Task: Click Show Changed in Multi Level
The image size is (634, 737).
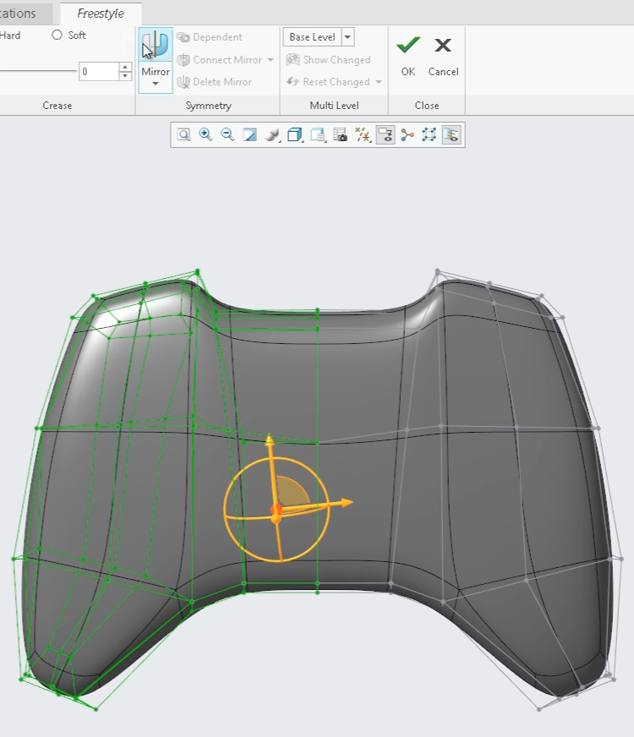Action: pyautogui.click(x=329, y=60)
